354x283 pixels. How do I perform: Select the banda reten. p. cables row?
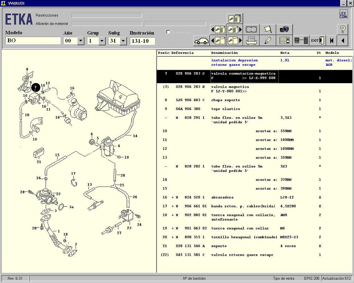[254, 206]
